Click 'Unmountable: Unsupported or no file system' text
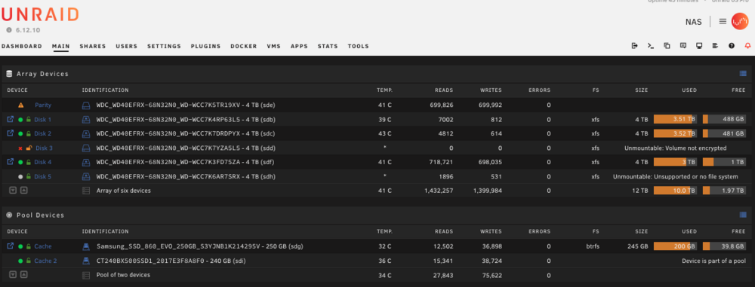Viewport: 755px width, 287px height. pyautogui.click(x=675, y=176)
